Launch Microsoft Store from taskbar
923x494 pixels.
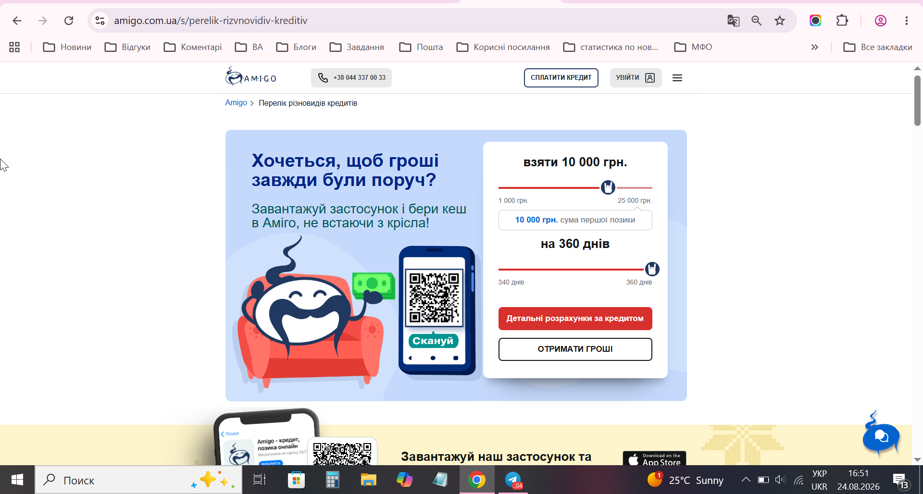point(296,480)
